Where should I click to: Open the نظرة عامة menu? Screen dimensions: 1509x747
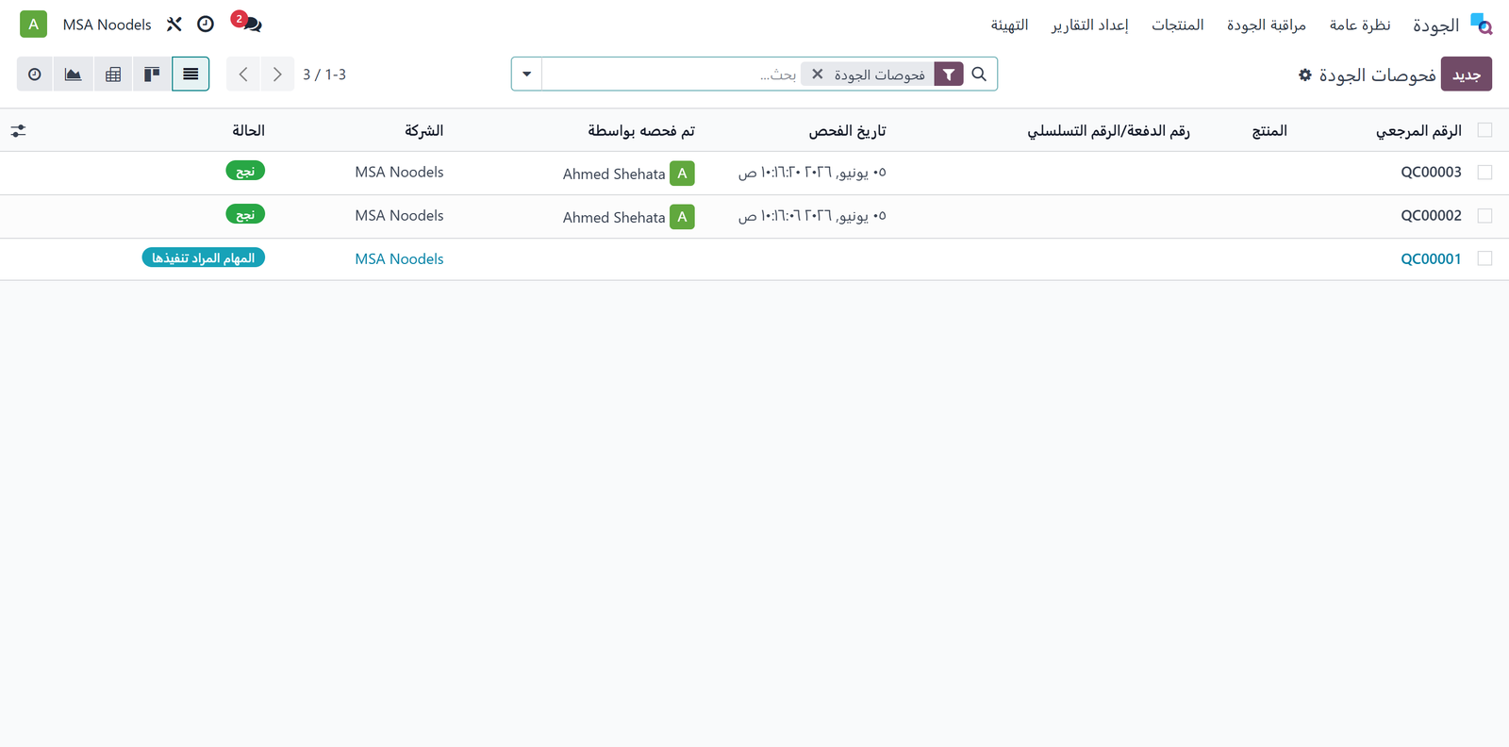pyautogui.click(x=1360, y=25)
